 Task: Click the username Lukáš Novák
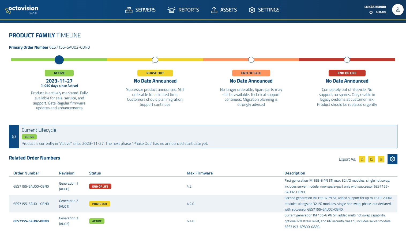tap(375, 7)
